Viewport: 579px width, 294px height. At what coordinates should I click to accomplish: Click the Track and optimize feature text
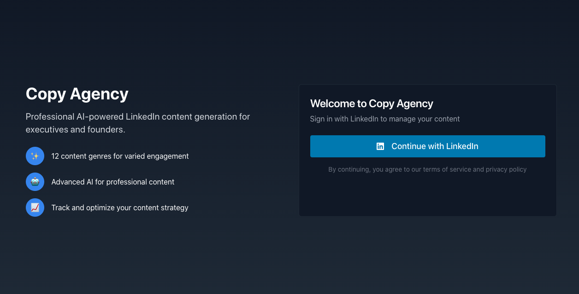point(119,208)
